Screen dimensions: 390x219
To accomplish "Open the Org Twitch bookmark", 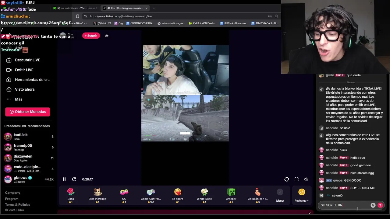I will tap(119, 23).
